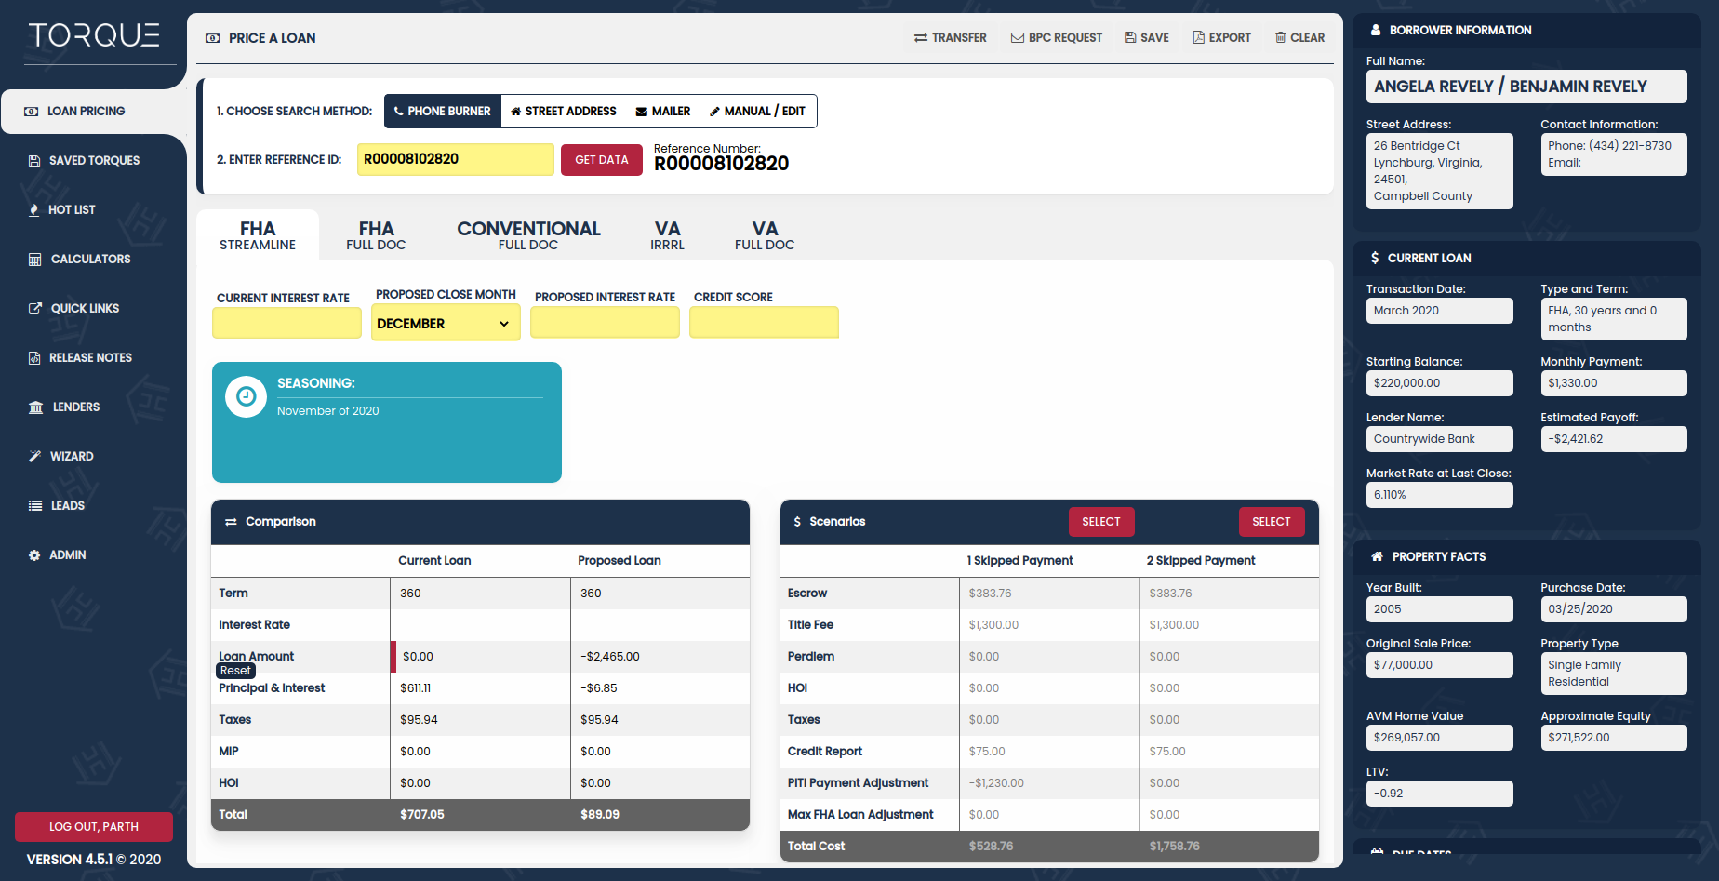Click the Credit Score input field

763,323
